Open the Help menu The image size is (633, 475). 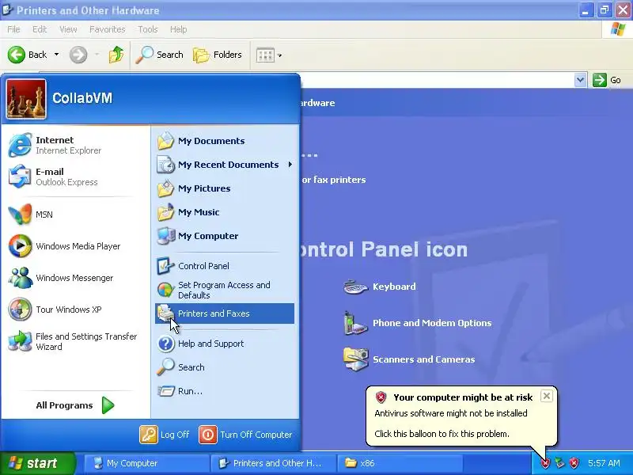[179, 29]
